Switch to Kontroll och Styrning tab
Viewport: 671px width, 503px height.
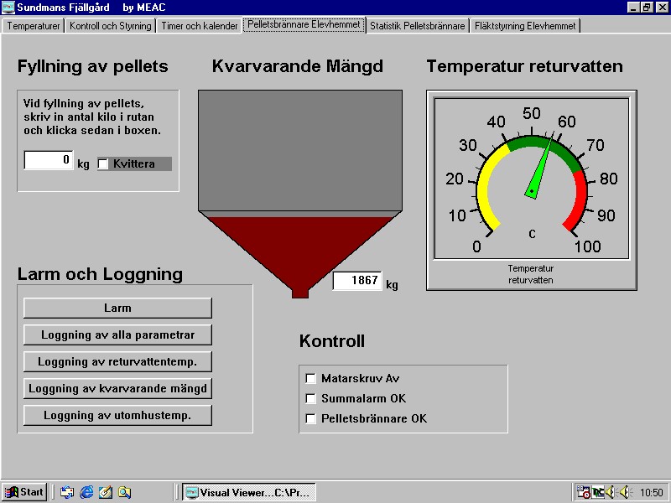(x=111, y=26)
